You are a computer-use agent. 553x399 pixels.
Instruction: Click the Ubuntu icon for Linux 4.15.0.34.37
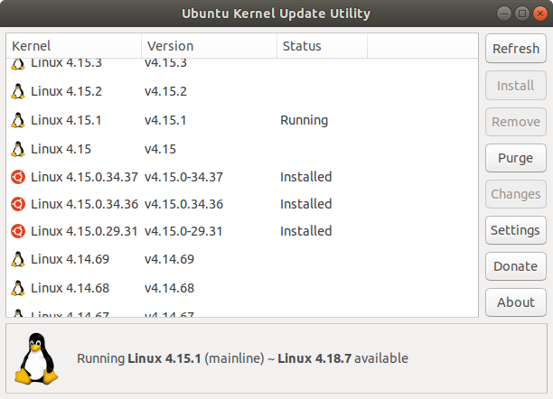pos(18,177)
